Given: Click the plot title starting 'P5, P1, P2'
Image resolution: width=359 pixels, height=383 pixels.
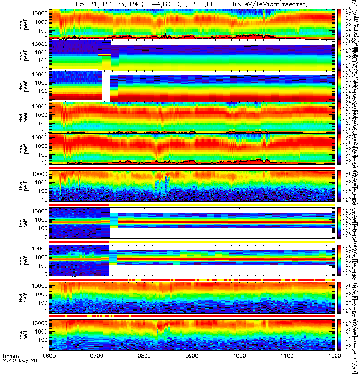Looking at the screenshot, I should pos(191,4).
